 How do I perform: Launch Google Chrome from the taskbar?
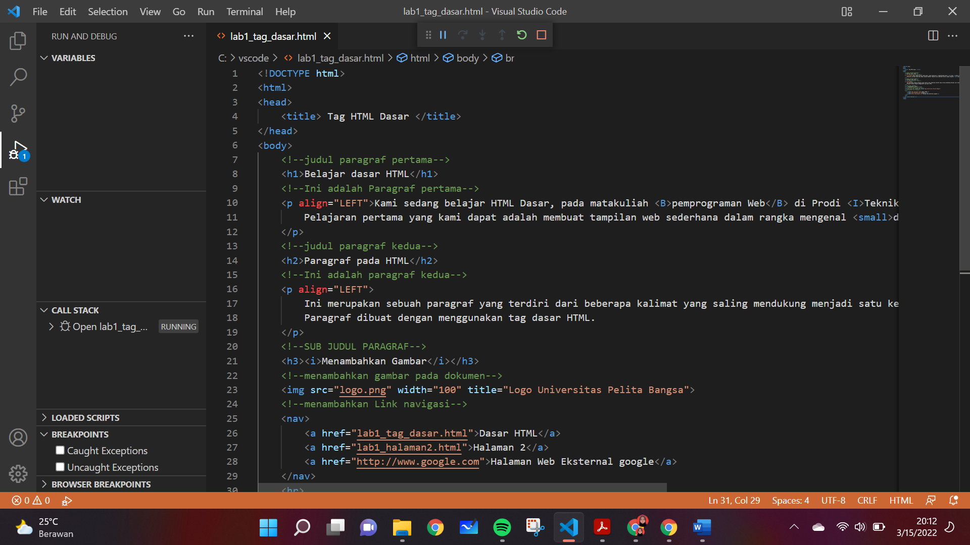pos(435,527)
